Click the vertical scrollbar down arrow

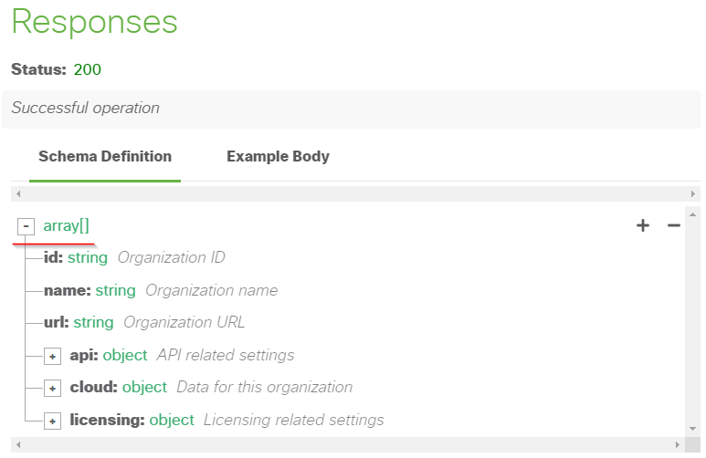[x=692, y=429]
